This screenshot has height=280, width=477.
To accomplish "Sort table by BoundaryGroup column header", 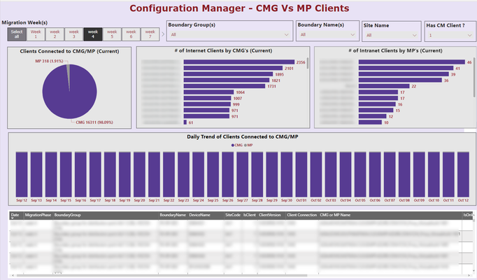I will click(x=67, y=215).
